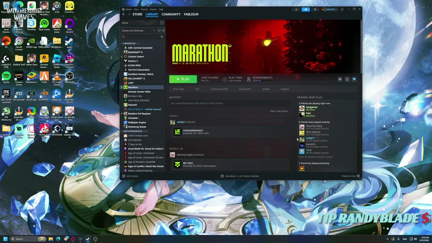Viewport: 432px width, 243px height.
Task: Open the Epic Games Launcher desktop icon
Action: coord(6,96)
